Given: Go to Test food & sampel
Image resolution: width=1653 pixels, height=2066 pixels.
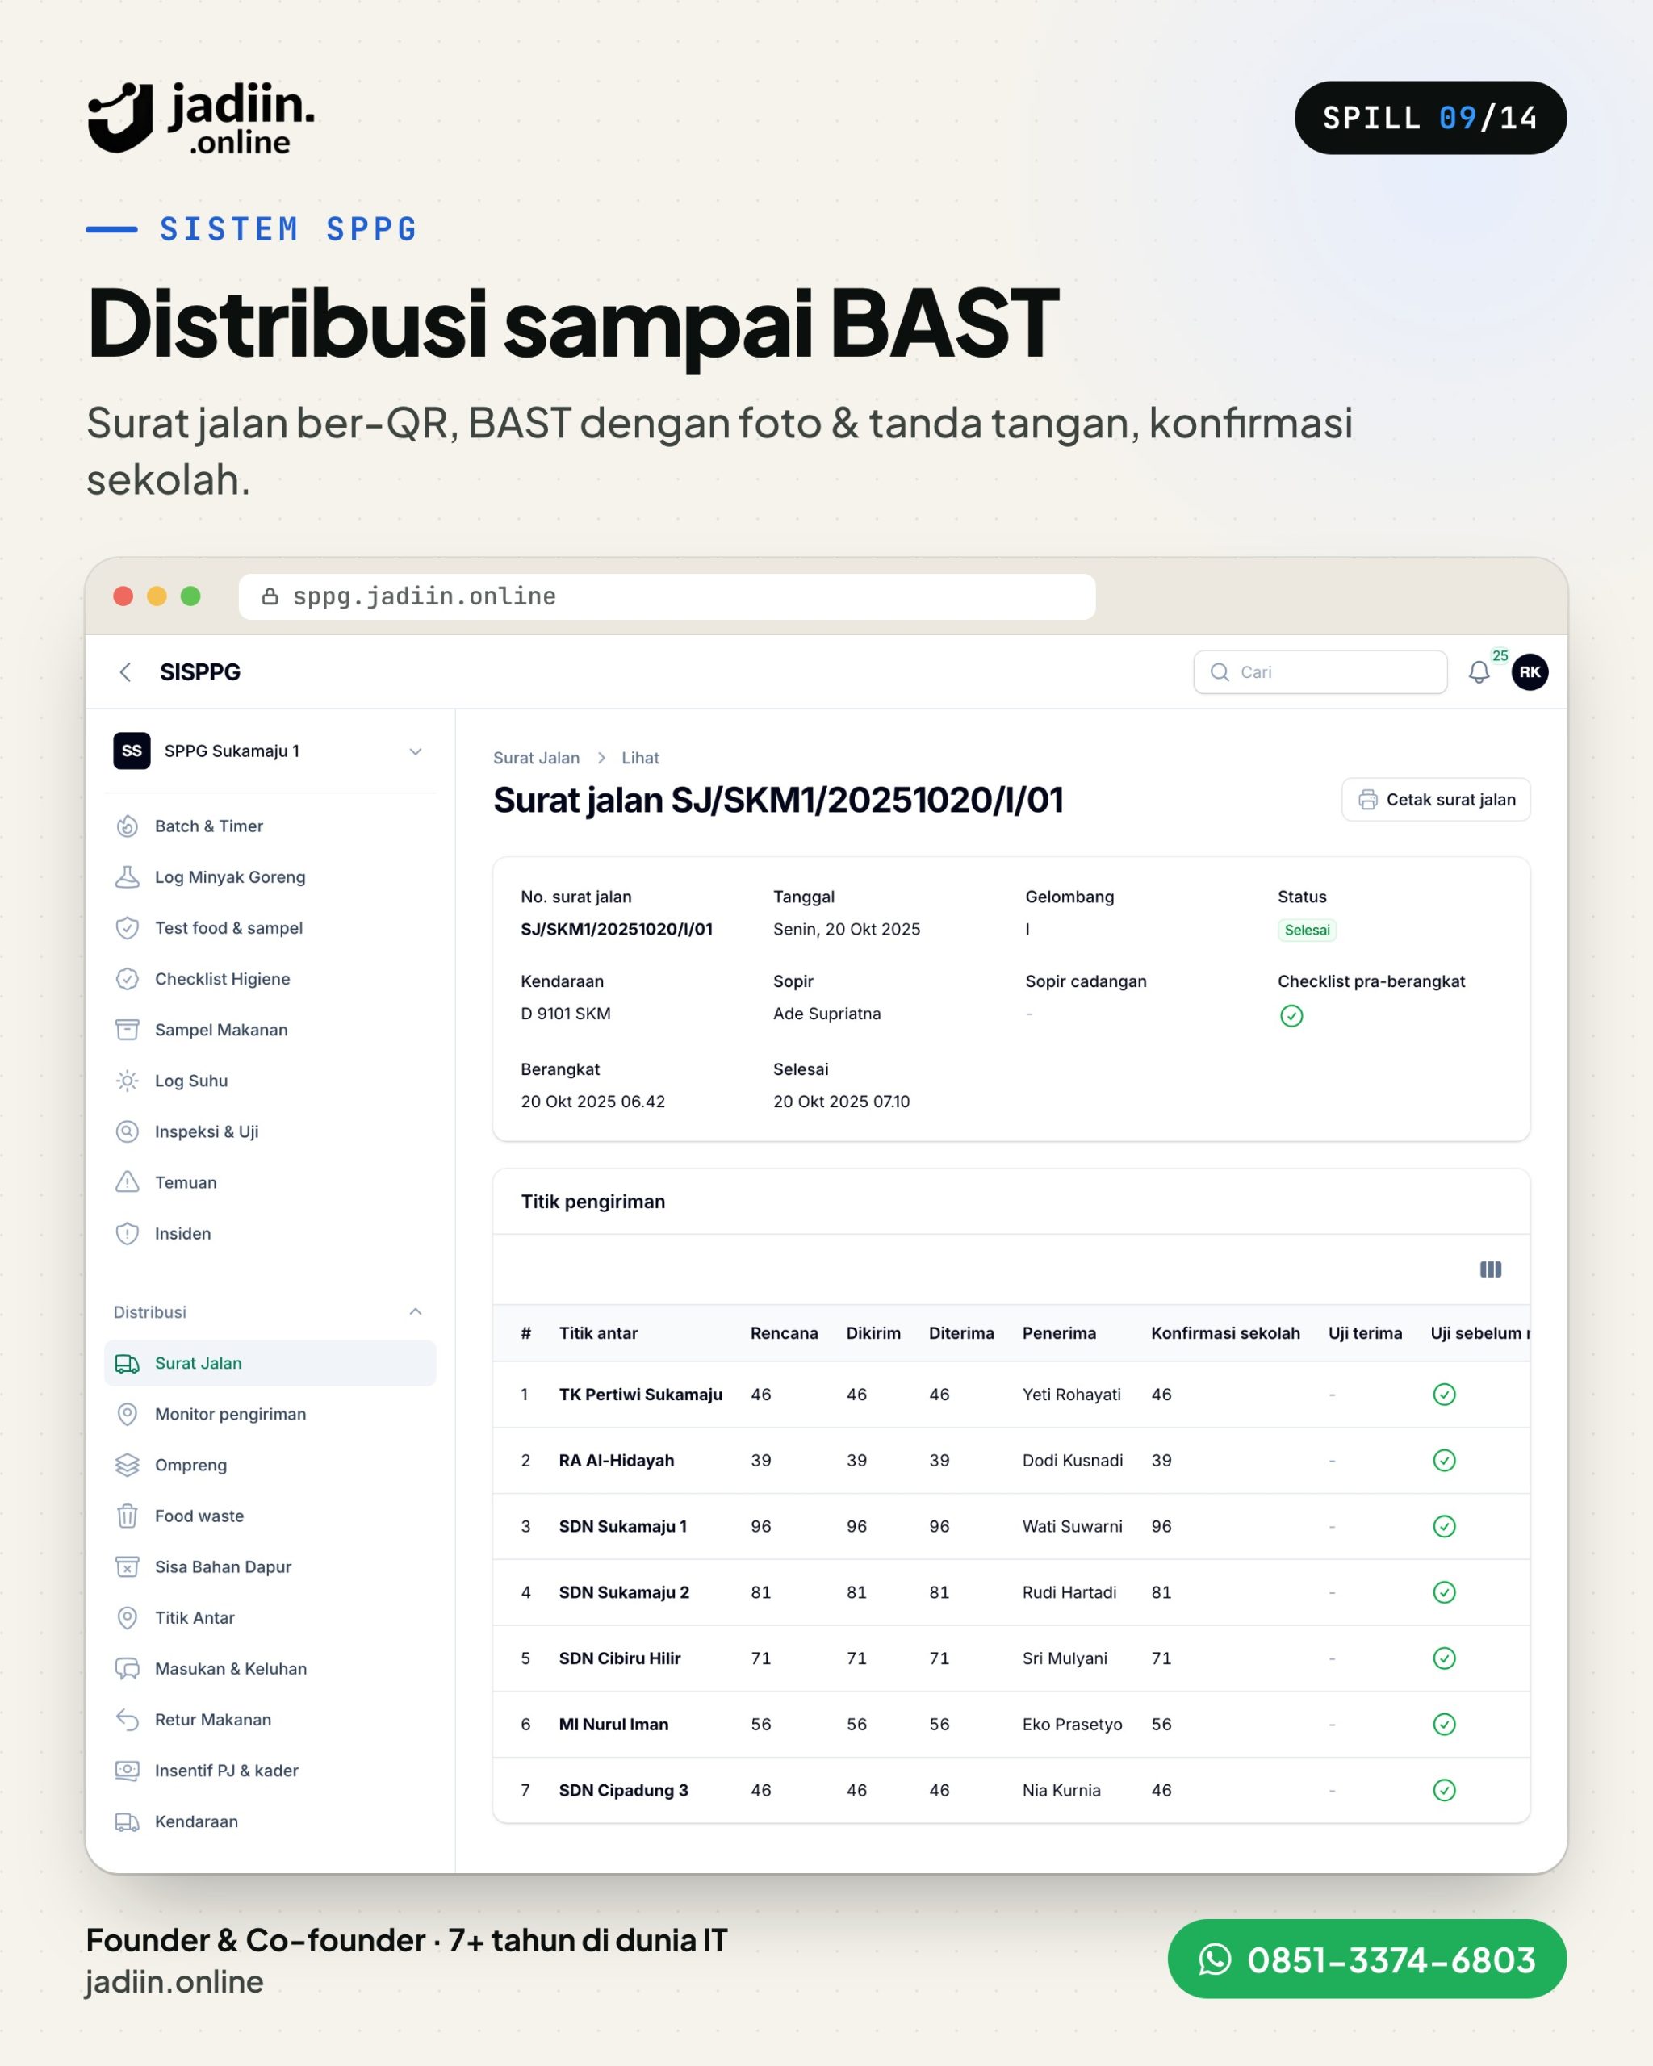Looking at the screenshot, I should point(270,927).
